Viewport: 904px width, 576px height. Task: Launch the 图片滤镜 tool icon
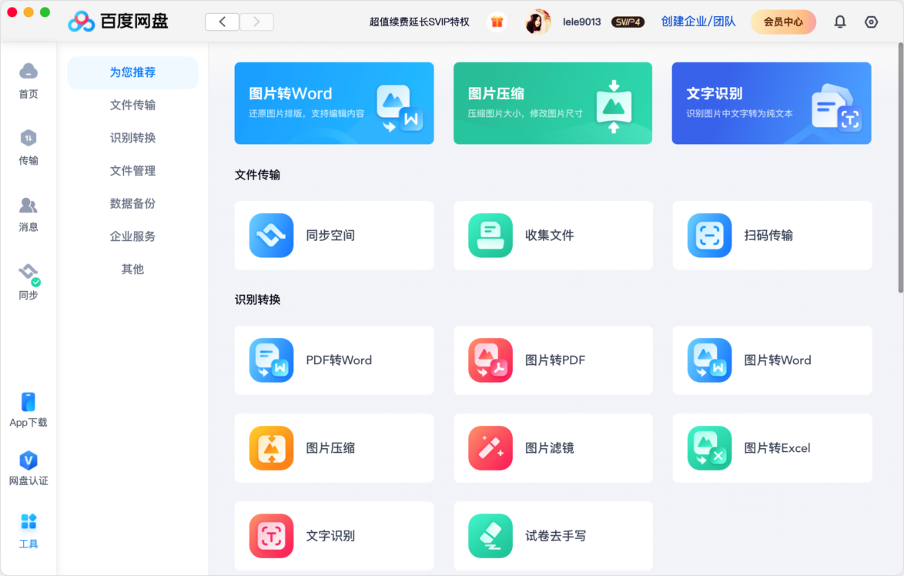click(x=490, y=448)
